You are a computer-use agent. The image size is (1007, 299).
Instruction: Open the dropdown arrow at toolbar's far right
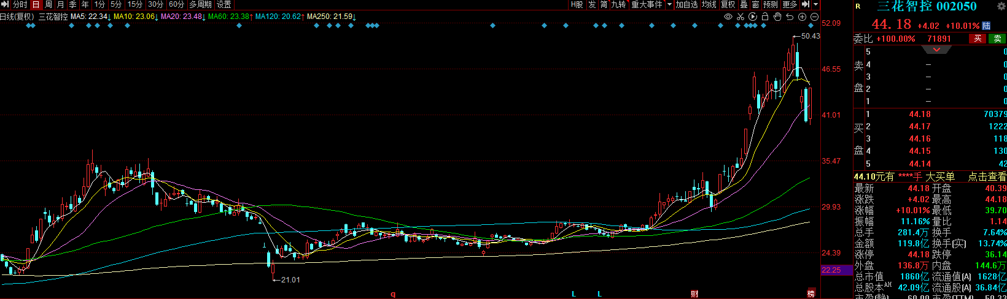click(815, 4)
